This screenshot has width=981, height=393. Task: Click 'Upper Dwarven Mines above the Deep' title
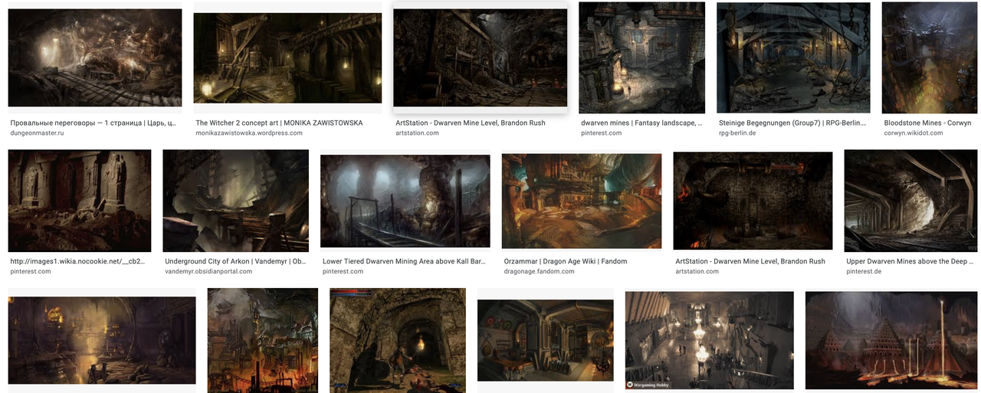pyautogui.click(x=910, y=261)
